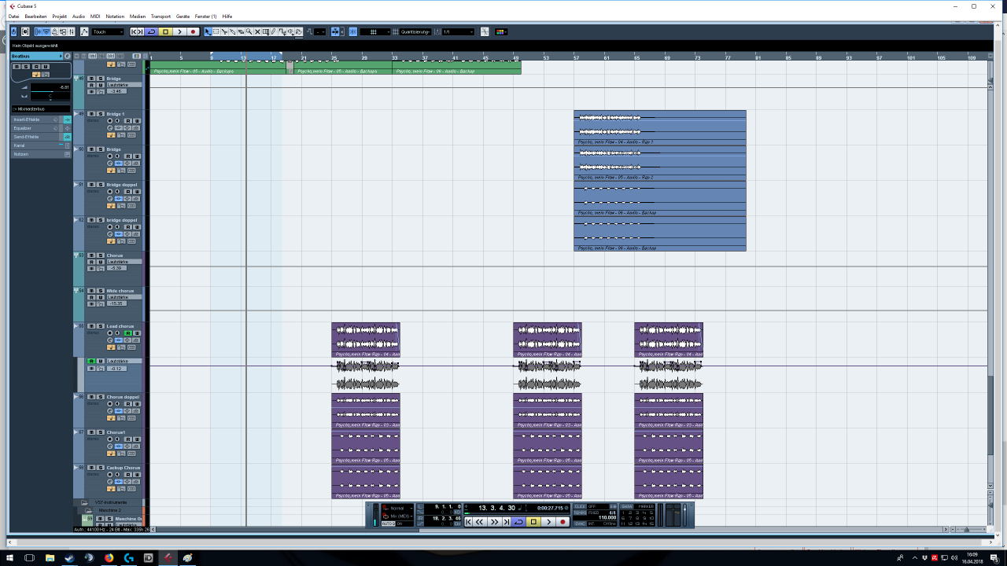Select the Erase tool

pos(240,31)
